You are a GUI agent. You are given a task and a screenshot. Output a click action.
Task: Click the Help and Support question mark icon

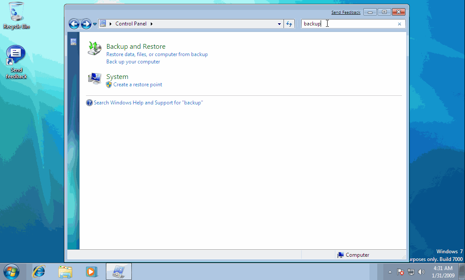click(89, 103)
